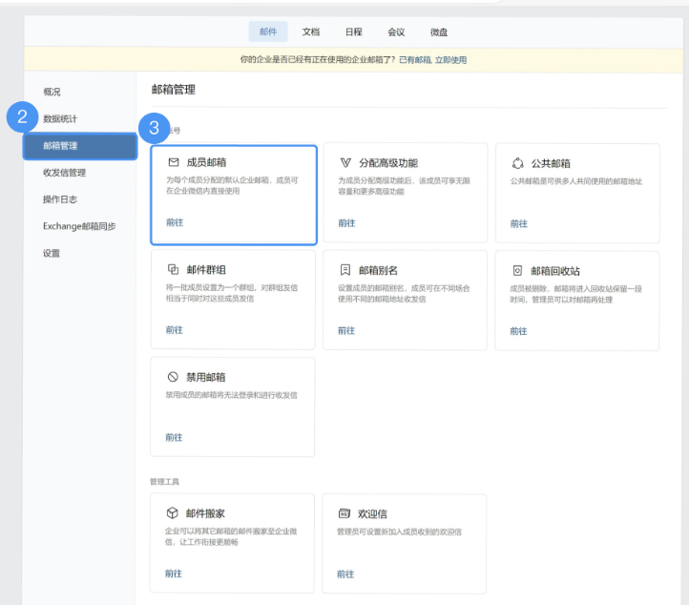The width and height of the screenshot is (689, 605).
Task: Click the 邮箱回收站 recycle bin icon
Action: pyautogui.click(x=518, y=270)
